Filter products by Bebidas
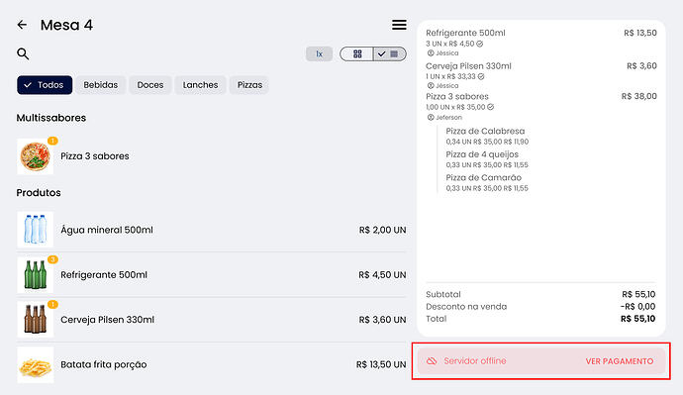The width and height of the screenshot is (683, 395). pos(101,85)
